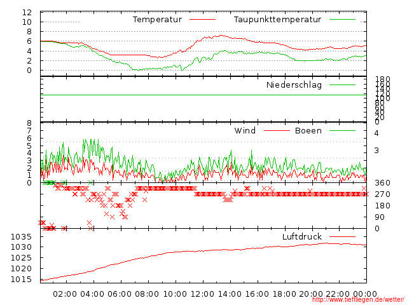This screenshot has width=407, height=305.
Task: Click the 22:00 time axis label
Action: 338,294
